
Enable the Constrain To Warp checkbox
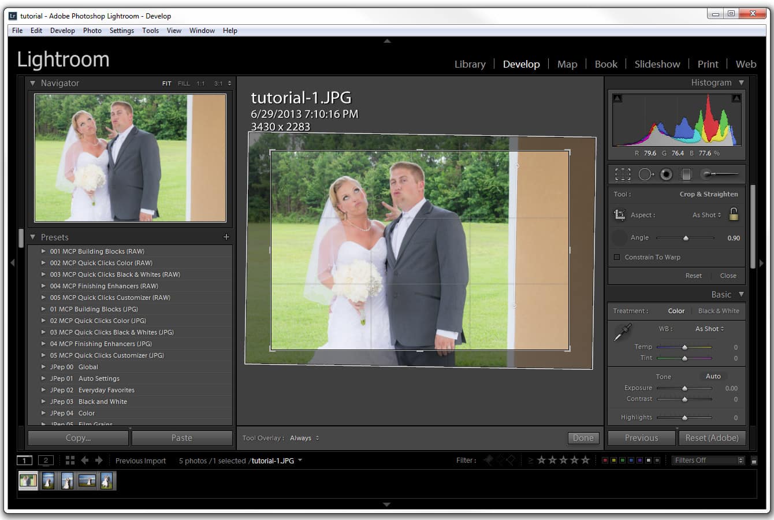[x=616, y=257]
